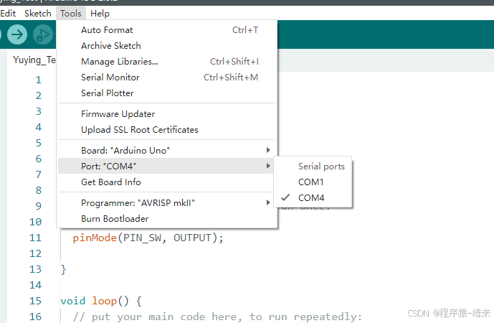The width and height of the screenshot is (494, 323).
Task: Expand the Programmer: "AVRISP mkII" submenu
Action: click(x=167, y=203)
